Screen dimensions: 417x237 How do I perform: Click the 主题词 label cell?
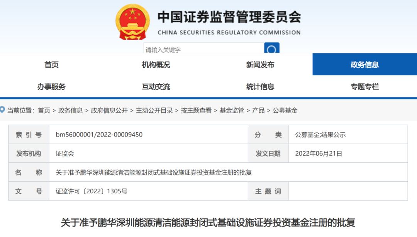tap(268, 191)
